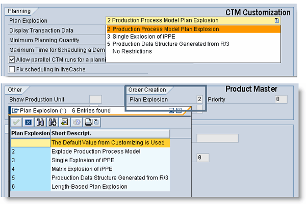Open the Plan Explosion dropdown arrow
The width and height of the screenshot is (306, 208).
[276, 21]
